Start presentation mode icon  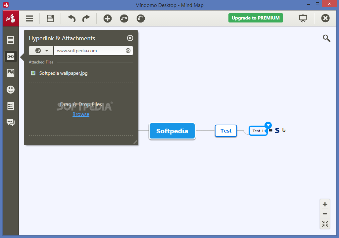(x=303, y=19)
